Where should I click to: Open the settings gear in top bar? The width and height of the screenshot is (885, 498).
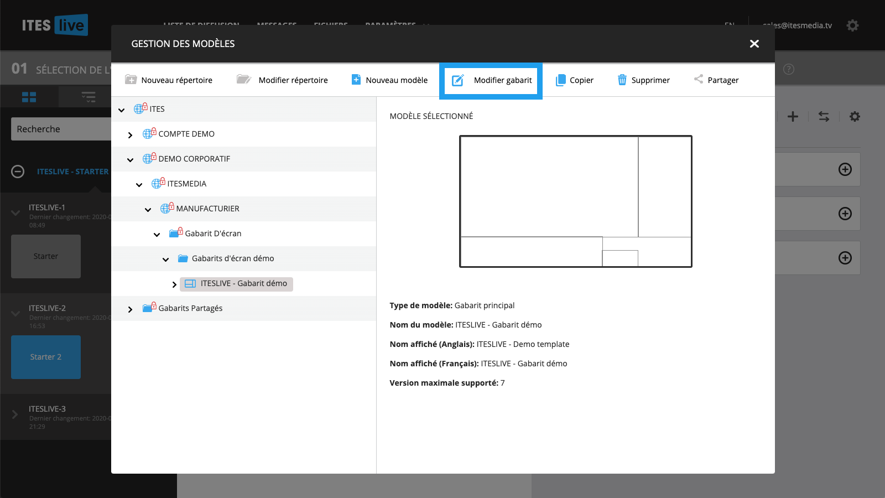click(x=852, y=25)
